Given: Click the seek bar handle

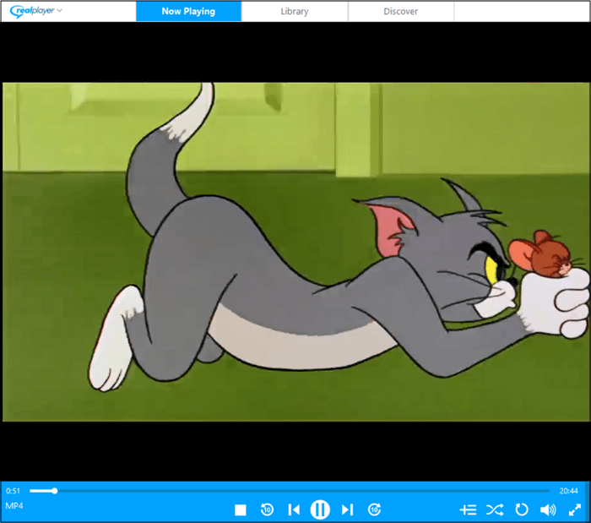Looking at the screenshot, I should [x=55, y=490].
